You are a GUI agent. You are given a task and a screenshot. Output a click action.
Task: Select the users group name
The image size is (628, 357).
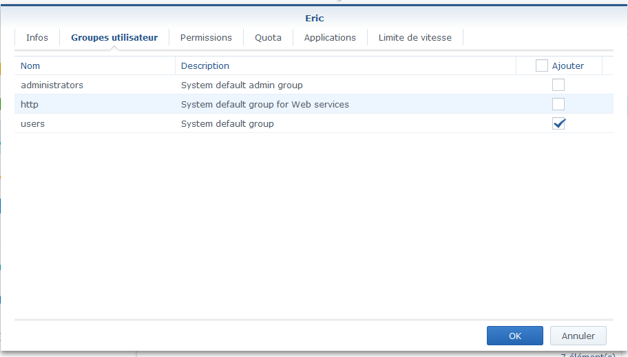(33, 123)
